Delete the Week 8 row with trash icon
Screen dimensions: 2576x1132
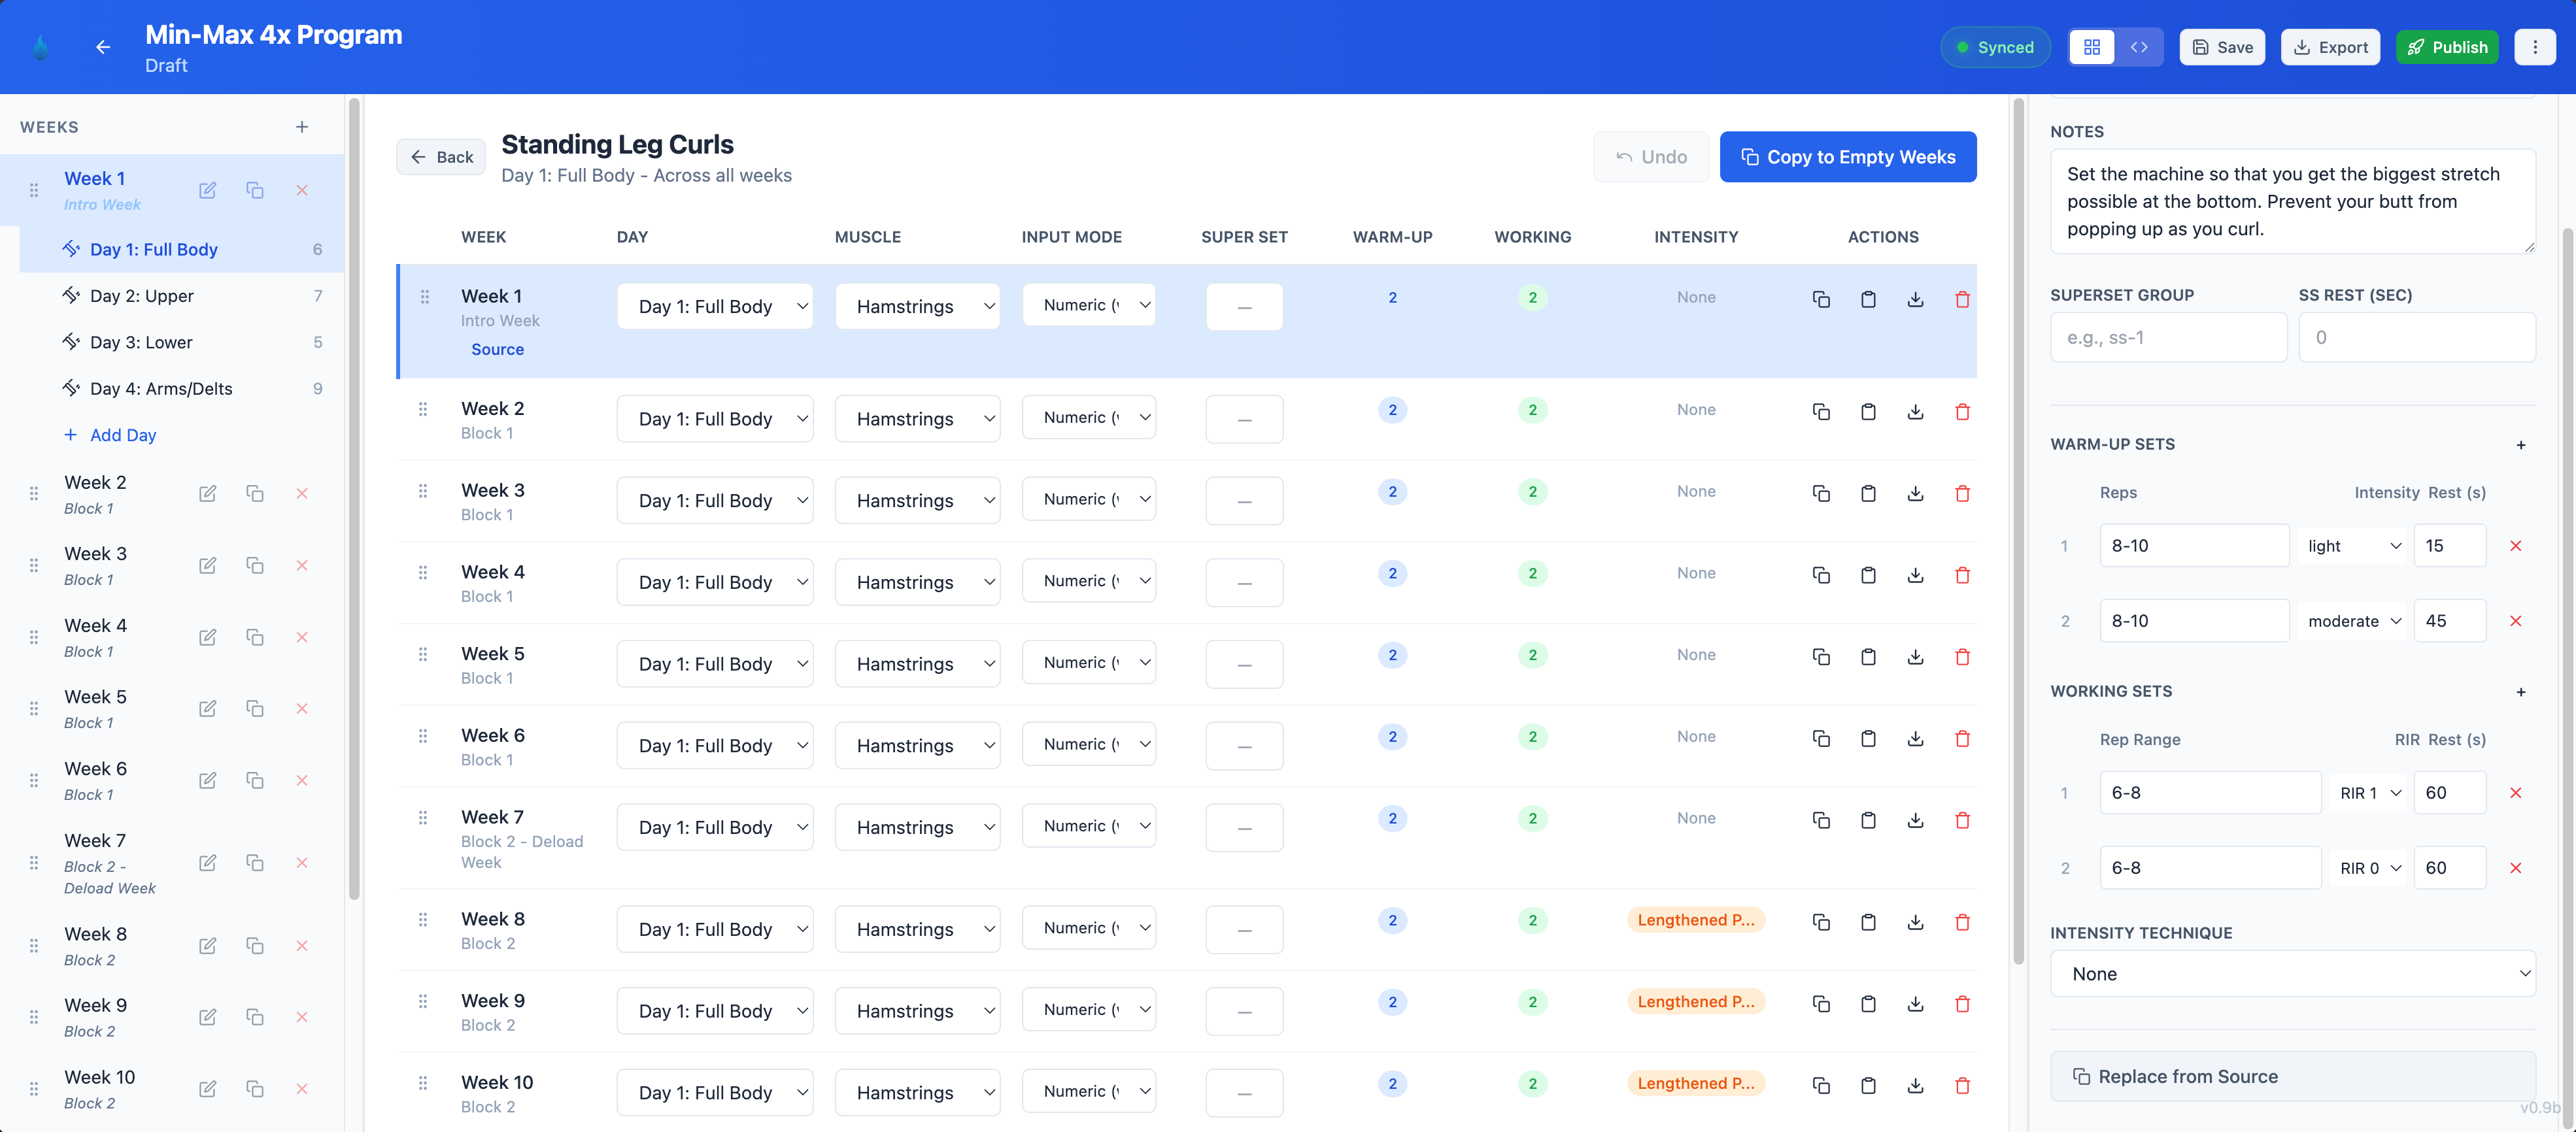(1962, 922)
